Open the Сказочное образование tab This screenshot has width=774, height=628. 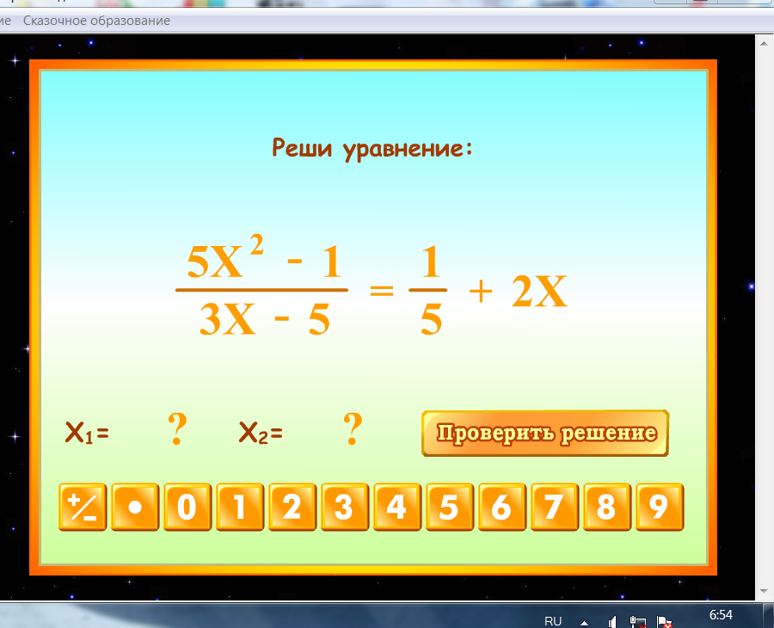96,21
